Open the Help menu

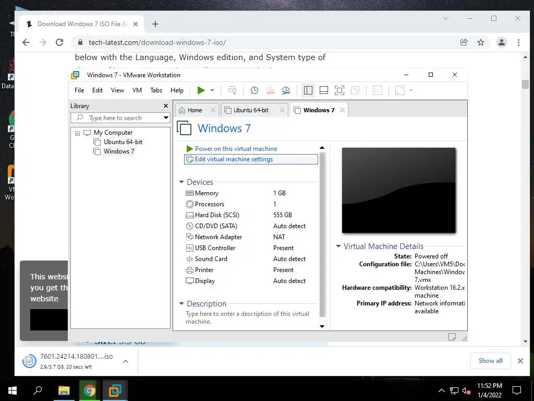177,90
